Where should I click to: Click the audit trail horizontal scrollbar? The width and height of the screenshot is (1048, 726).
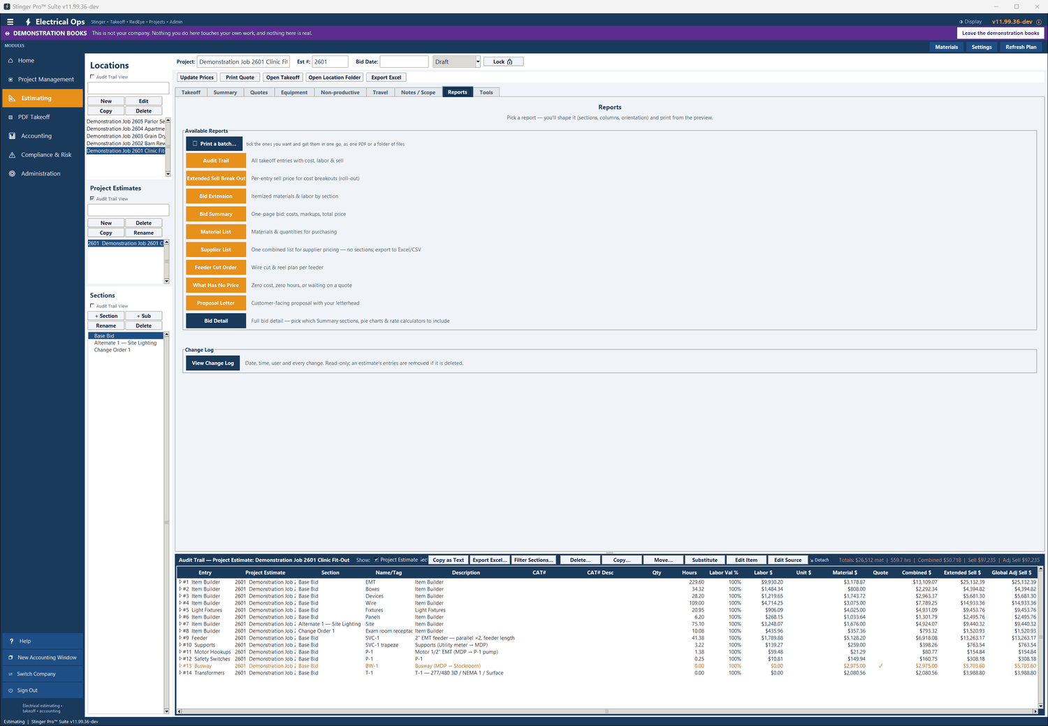tap(606, 711)
